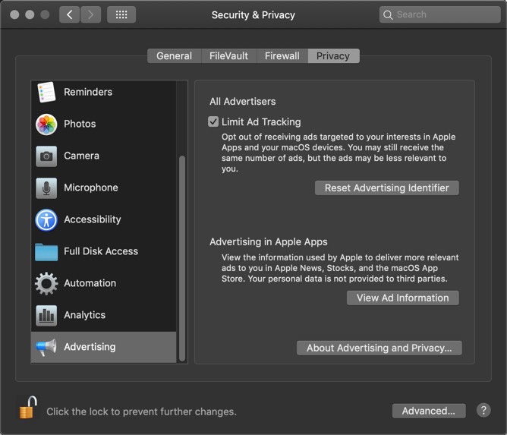The image size is (507, 435).
Task: Go forward with the right chevron button
Action: [91, 14]
